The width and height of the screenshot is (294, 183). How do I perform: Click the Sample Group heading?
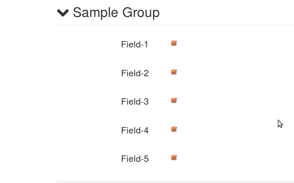[116, 13]
